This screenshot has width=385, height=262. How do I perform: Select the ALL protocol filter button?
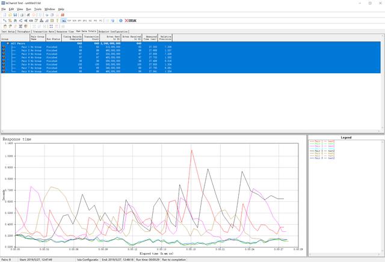[64, 20]
